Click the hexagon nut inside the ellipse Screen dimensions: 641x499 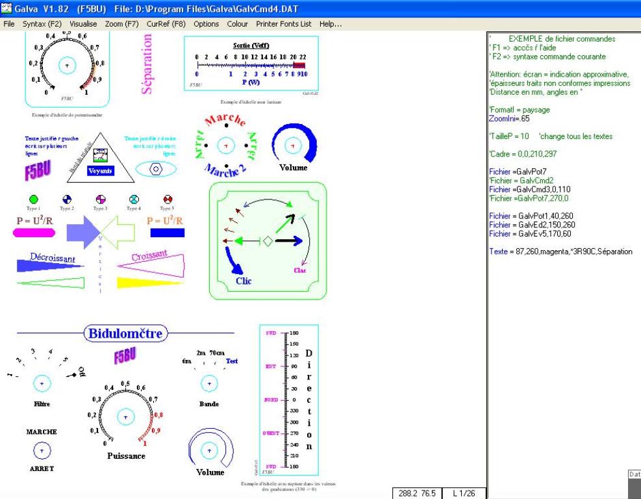[x=155, y=168]
